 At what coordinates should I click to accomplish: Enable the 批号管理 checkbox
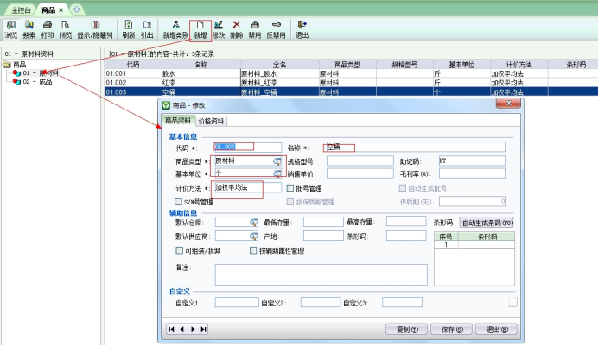(290, 187)
